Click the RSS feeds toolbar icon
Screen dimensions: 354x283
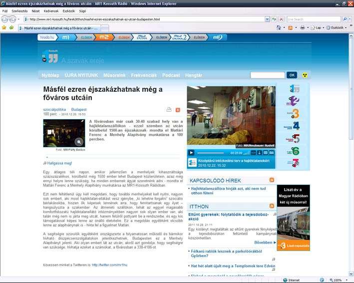tap(290, 28)
